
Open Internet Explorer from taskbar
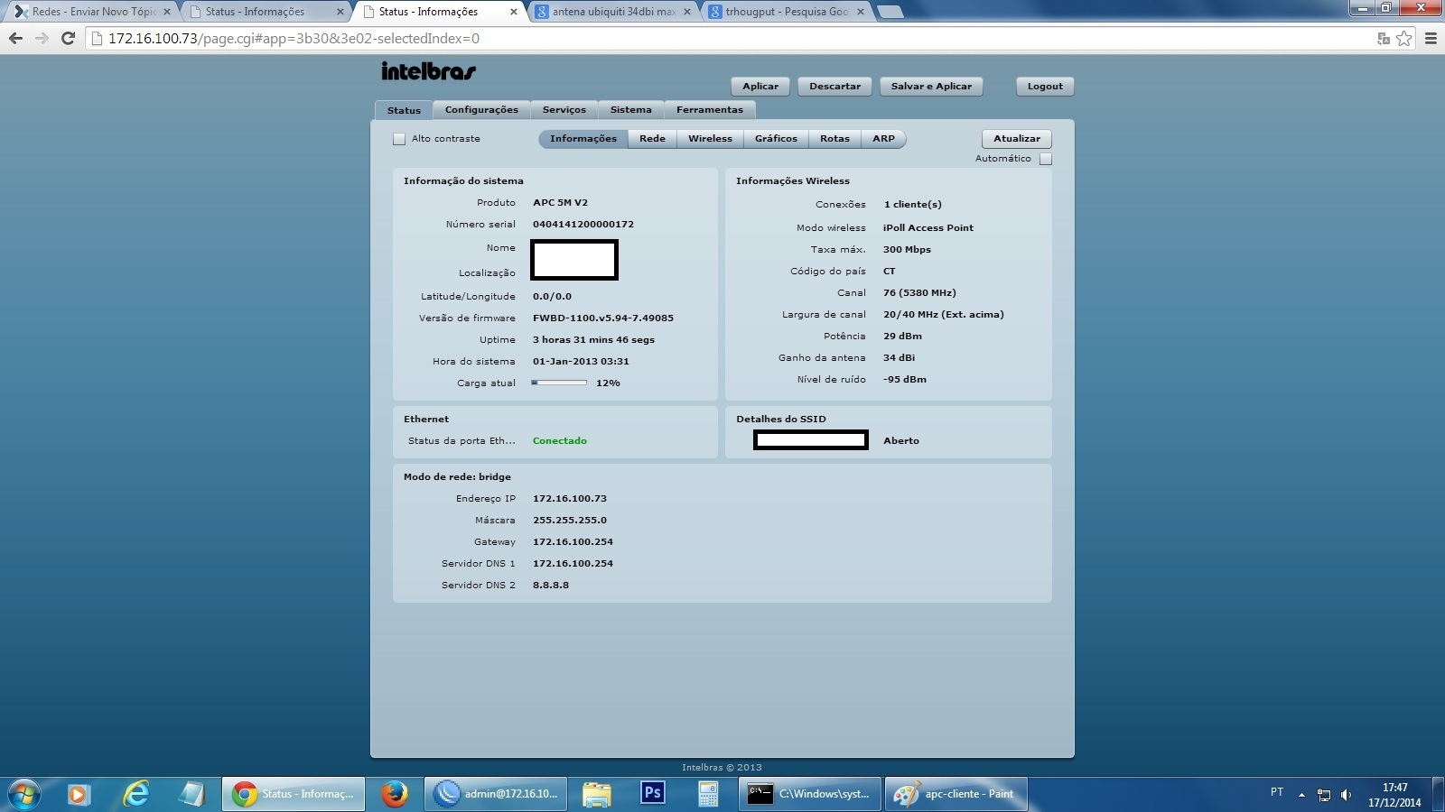pyautogui.click(x=135, y=794)
